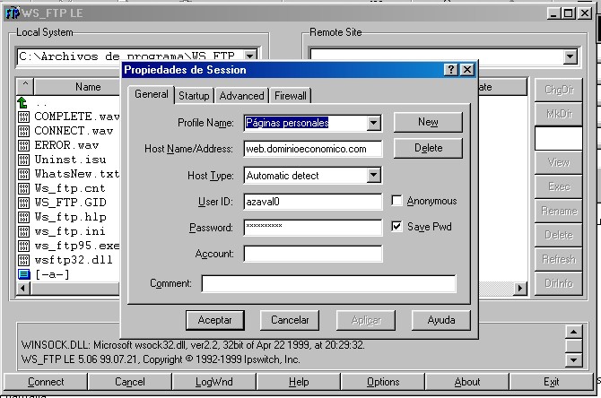Viewport: 601px width, 398px height.
Task: Click the remote View button
Action: pos(559,162)
